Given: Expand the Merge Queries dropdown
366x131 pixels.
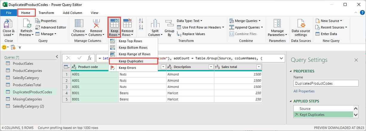Looking at the screenshot, I should (x=245, y=21).
